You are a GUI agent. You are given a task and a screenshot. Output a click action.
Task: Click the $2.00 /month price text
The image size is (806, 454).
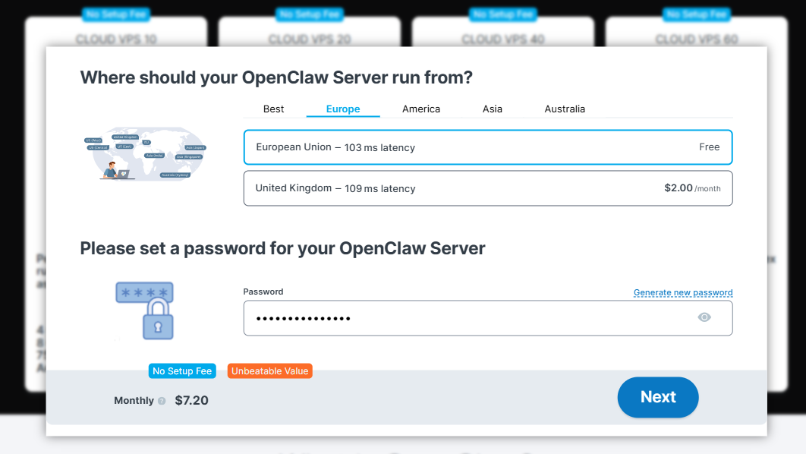click(692, 188)
